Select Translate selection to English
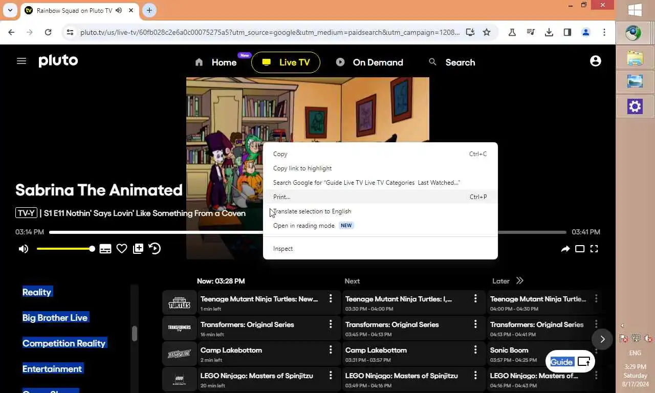Viewport: 655px width, 393px height. click(380, 211)
